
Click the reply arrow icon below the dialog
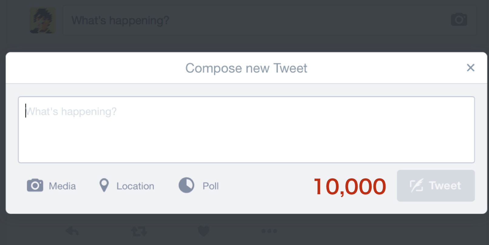click(x=72, y=231)
